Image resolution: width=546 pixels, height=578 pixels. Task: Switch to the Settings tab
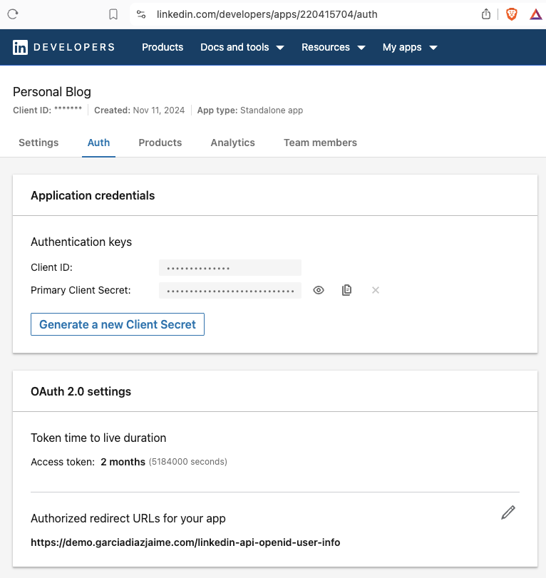tap(38, 143)
